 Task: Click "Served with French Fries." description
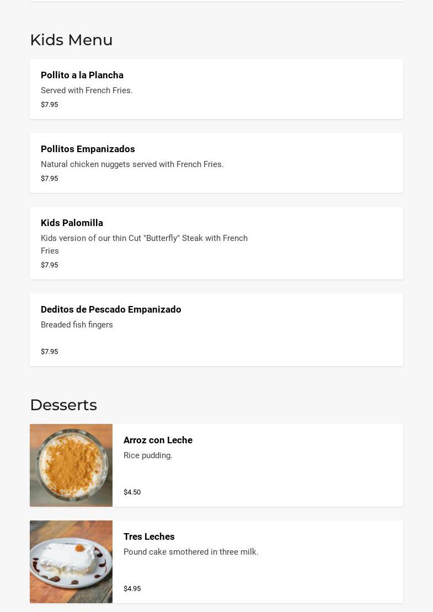(87, 90)
